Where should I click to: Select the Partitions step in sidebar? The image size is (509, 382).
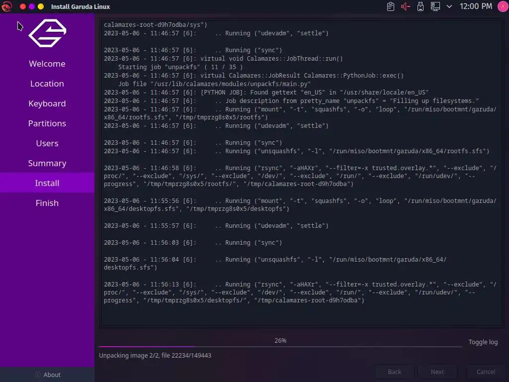click(47, 123)
